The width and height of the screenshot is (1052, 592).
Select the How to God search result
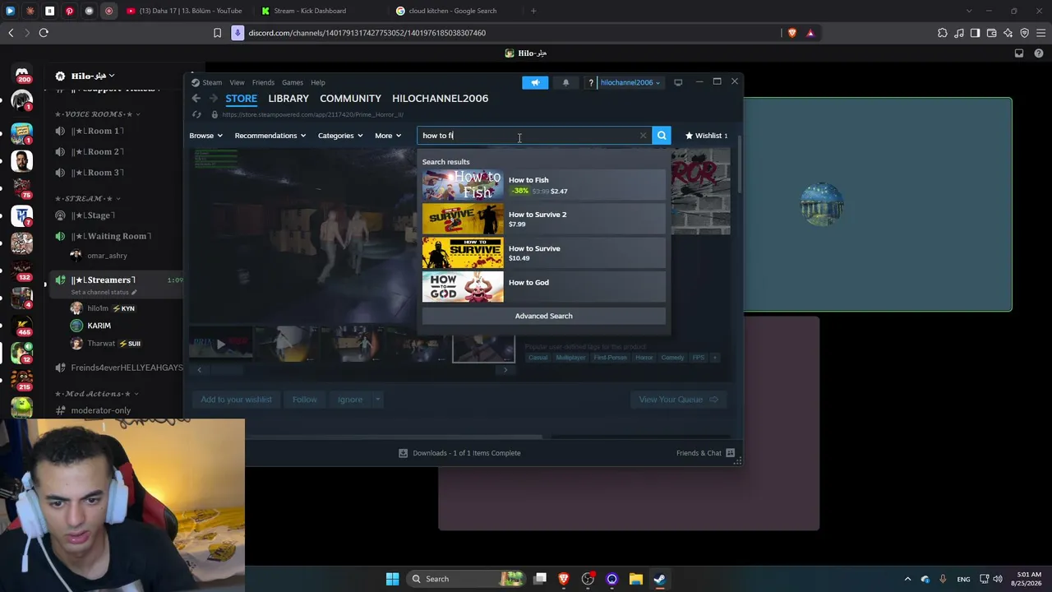[x=543, y=287]
